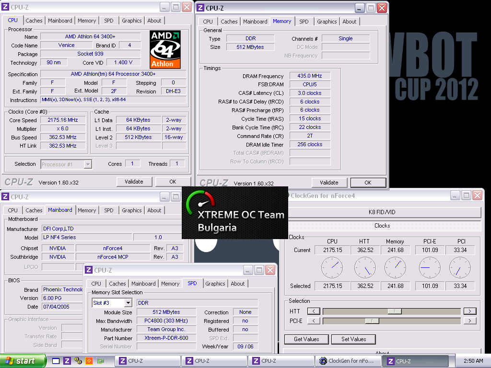Screen dimensions: 491x368
Task: Click the BIOS date 07/04/2005
Action: tap(63, 307)
